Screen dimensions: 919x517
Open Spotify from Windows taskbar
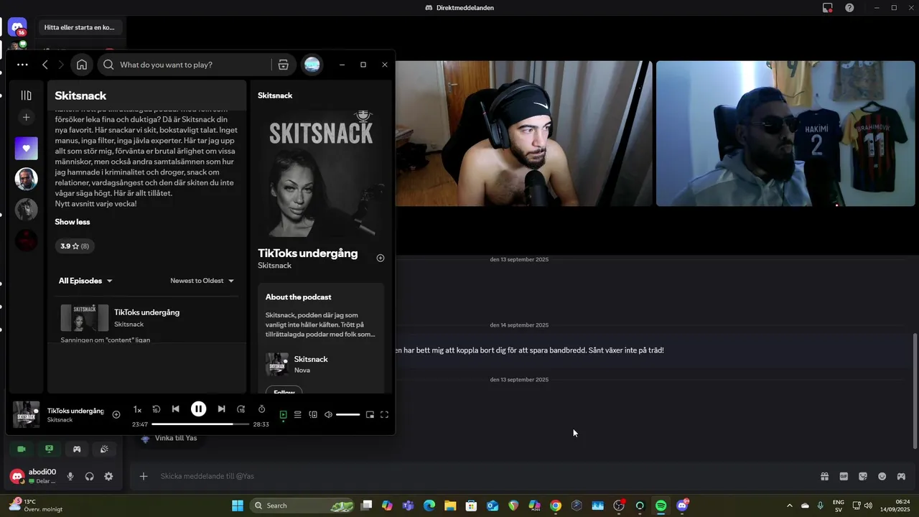tap(661, 506)
